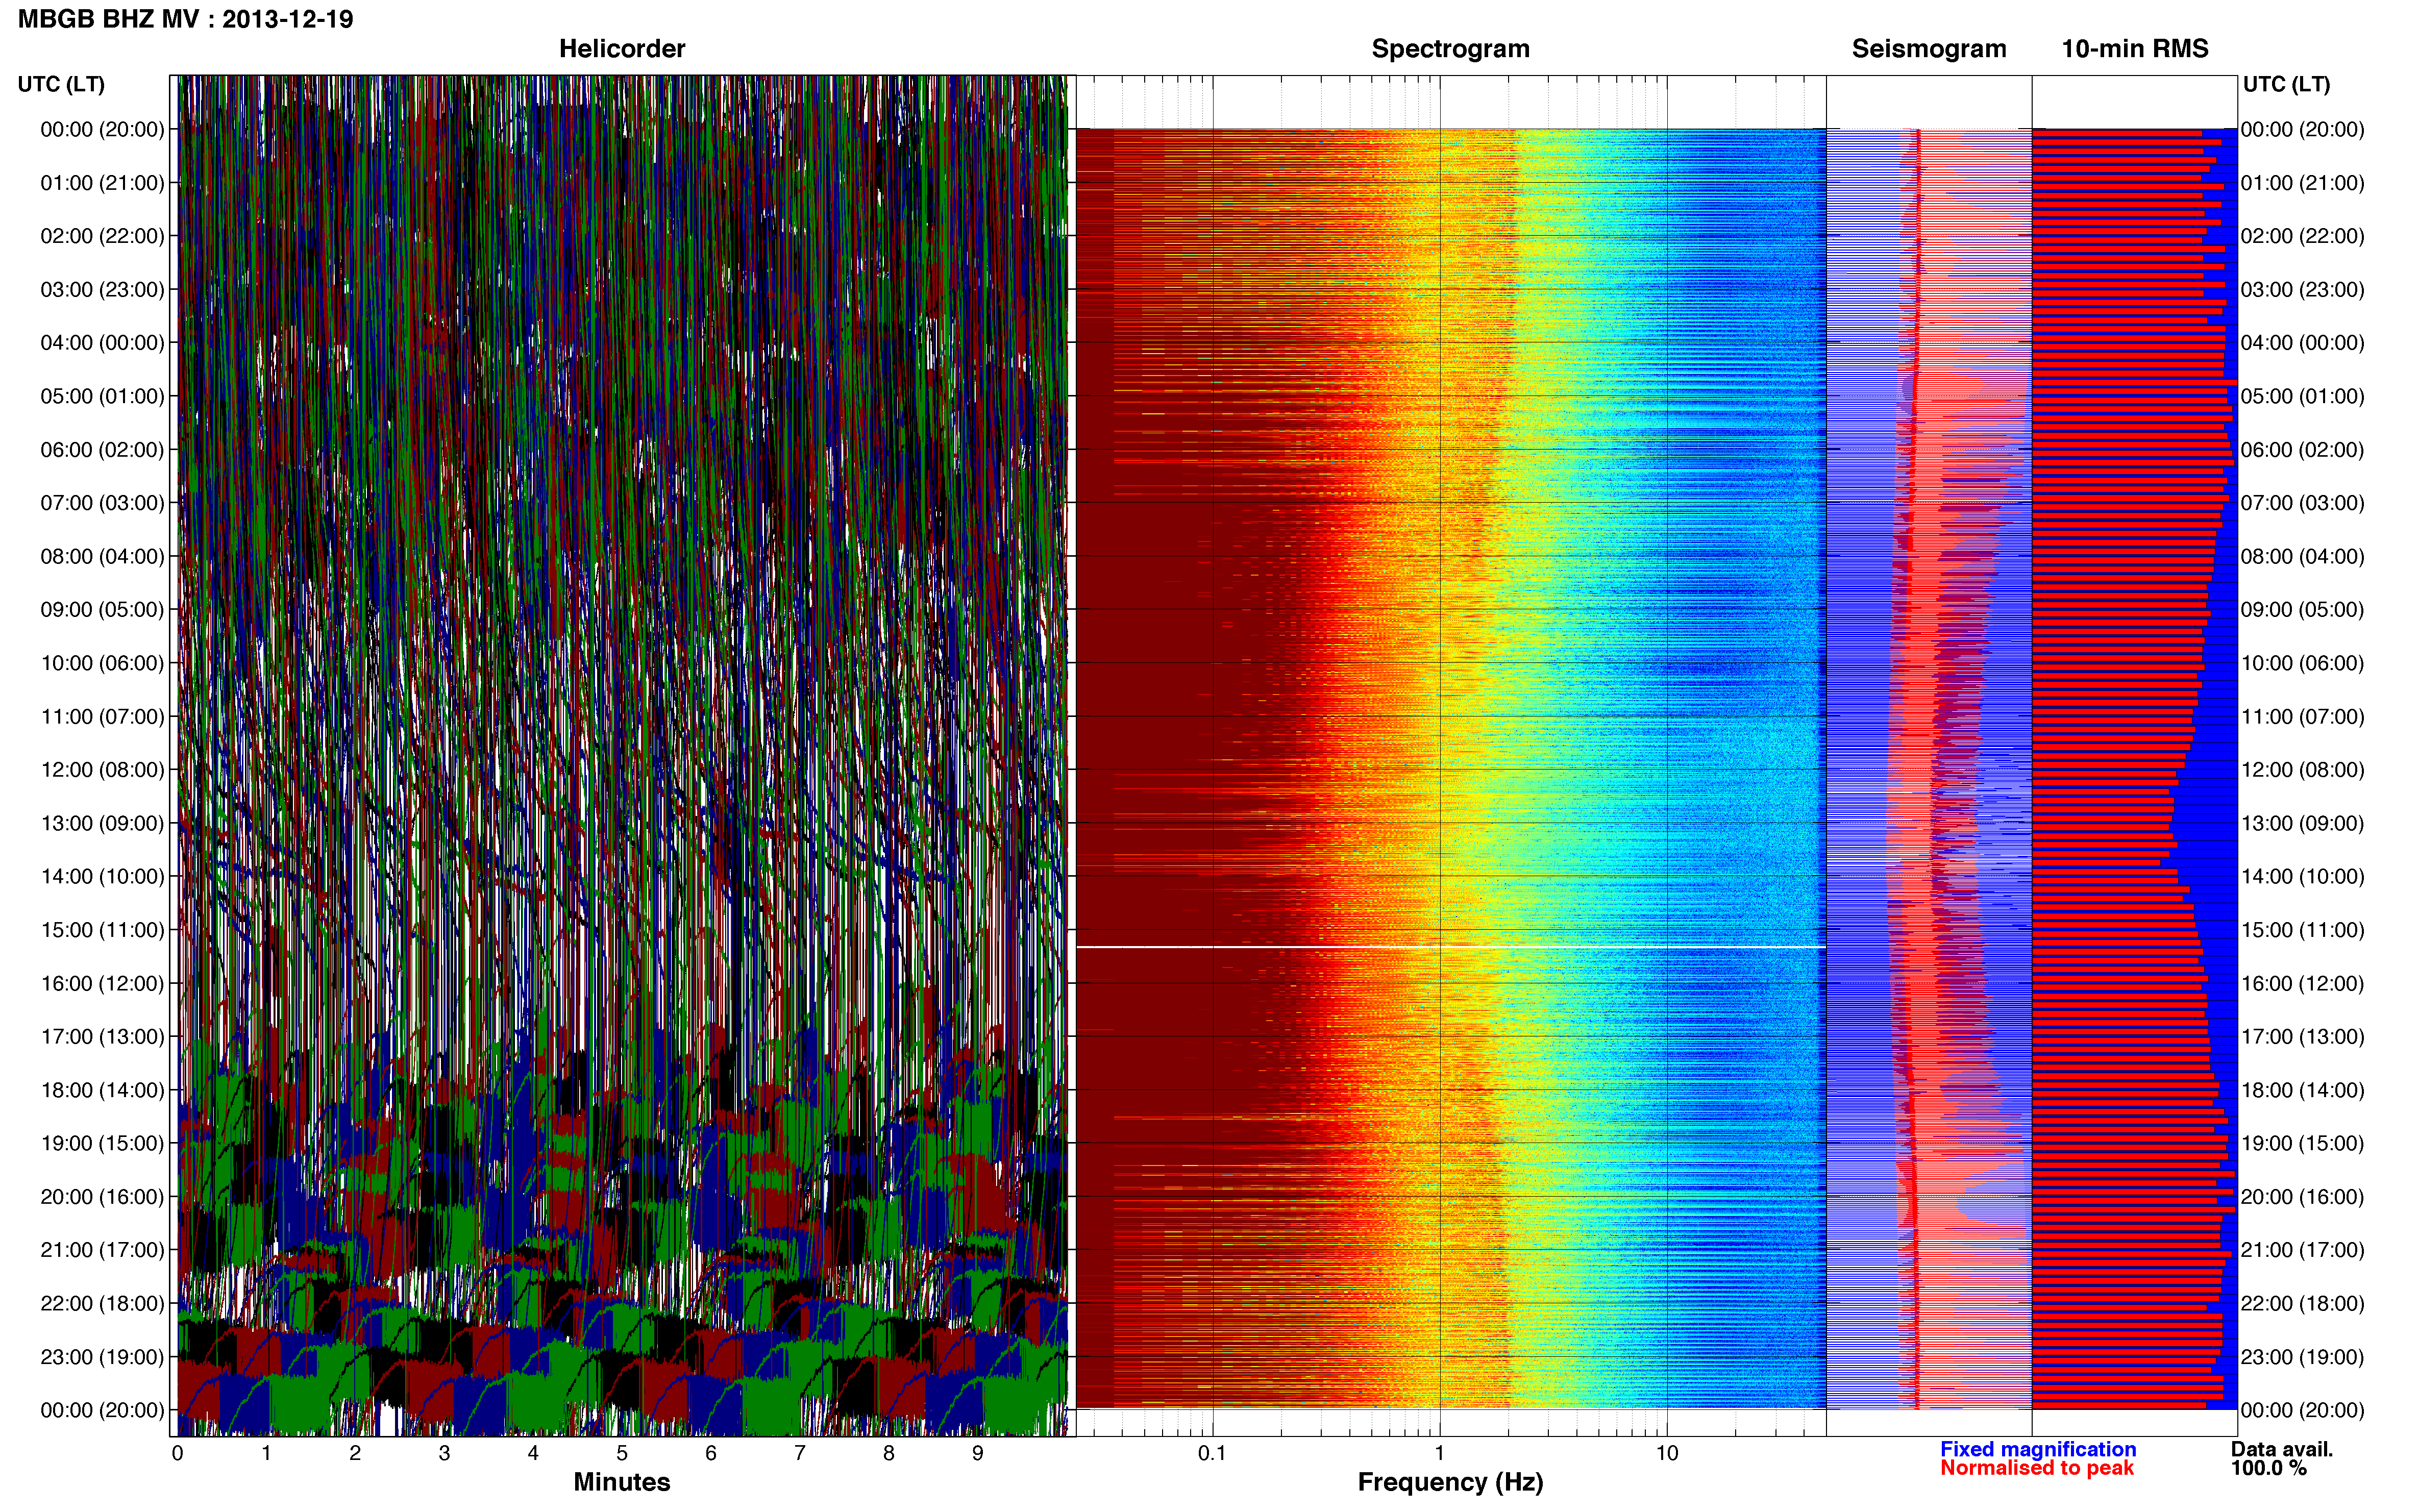Click the white data gap line in the spectrogram
Screen dimensions: 2419x1512
(1450, 947)
